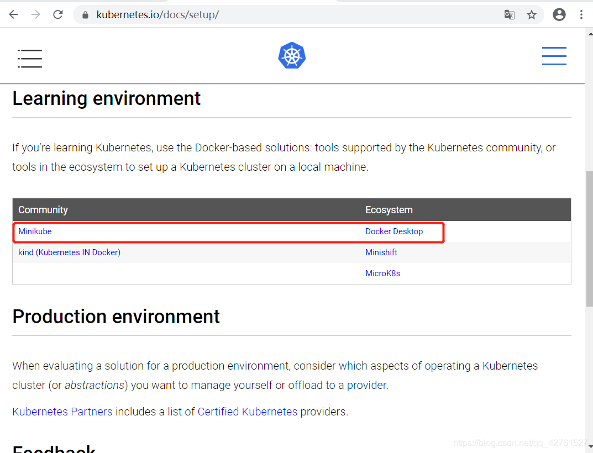Open the Chrome profile avatar menu

click(559, 14)
